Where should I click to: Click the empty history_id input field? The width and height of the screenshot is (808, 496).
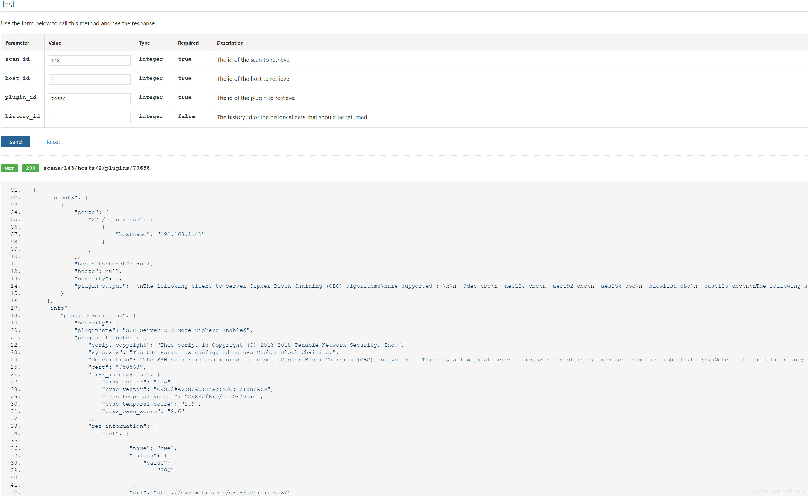pyautogui.click(x=89, y=118)
